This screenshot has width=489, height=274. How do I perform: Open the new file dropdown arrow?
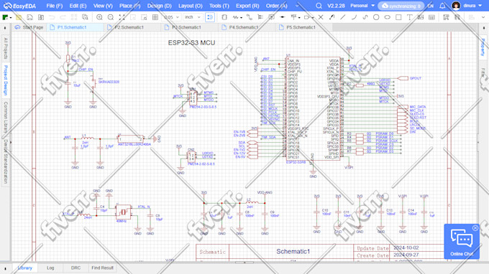pyautogui.click(x=11, y=18)
